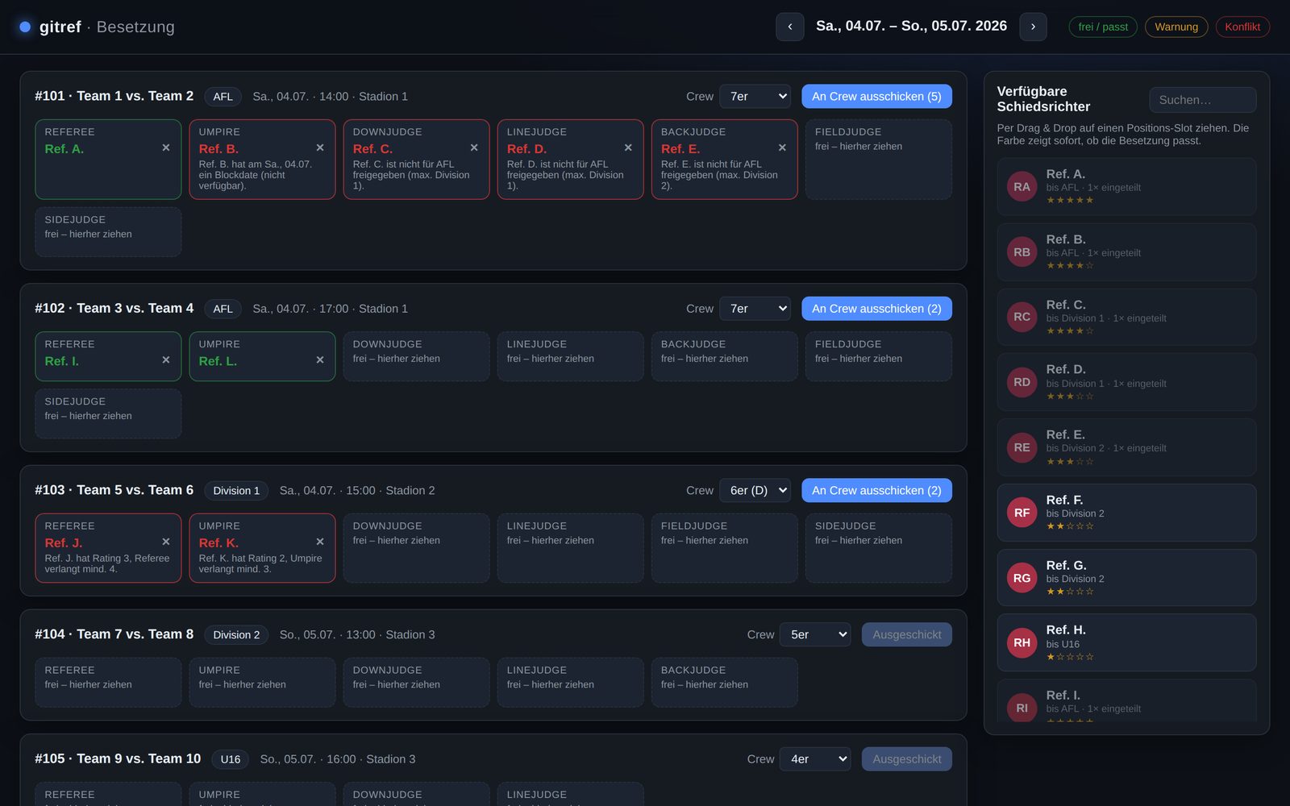The image size is (1290, 806).
Task: Open the 6er (D) crew dropdown for #103
Action: [x=755, y=490]
